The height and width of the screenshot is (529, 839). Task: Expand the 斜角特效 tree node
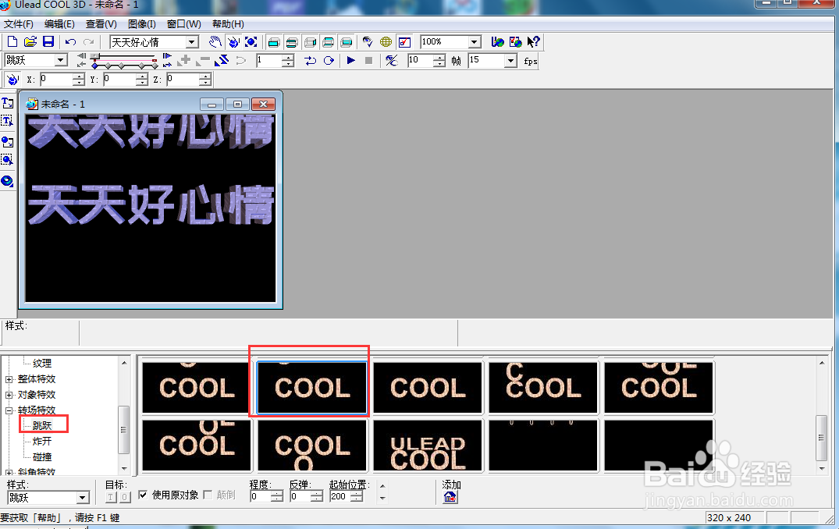coord(9,473)
